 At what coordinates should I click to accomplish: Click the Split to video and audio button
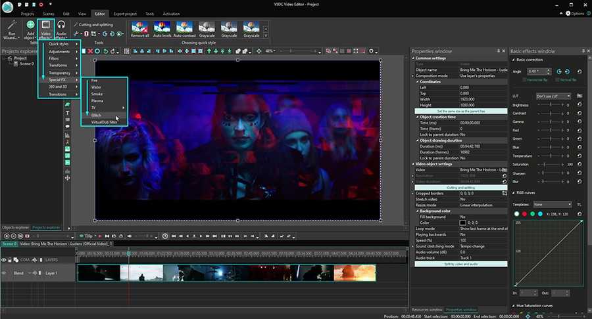tap(460, 263)
